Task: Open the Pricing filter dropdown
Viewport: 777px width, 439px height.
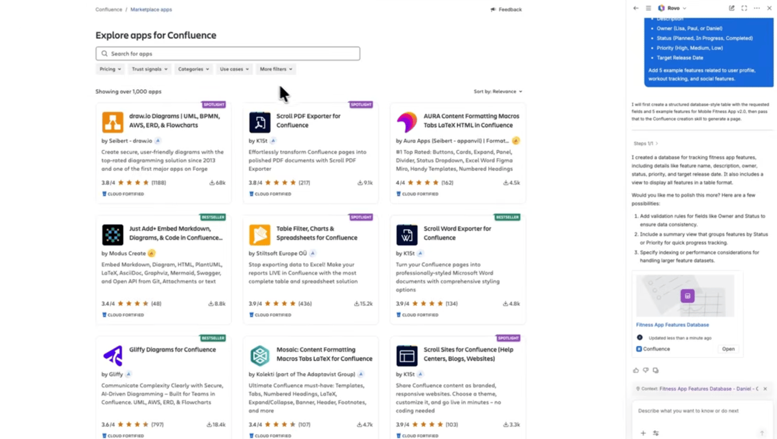Action: coord(110,69)
